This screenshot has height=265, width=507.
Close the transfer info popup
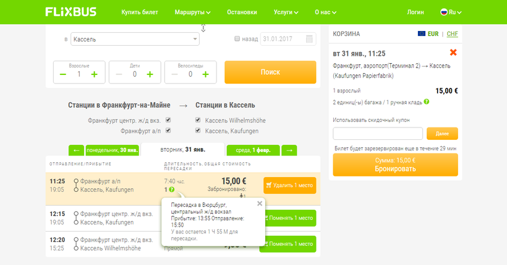260,203
